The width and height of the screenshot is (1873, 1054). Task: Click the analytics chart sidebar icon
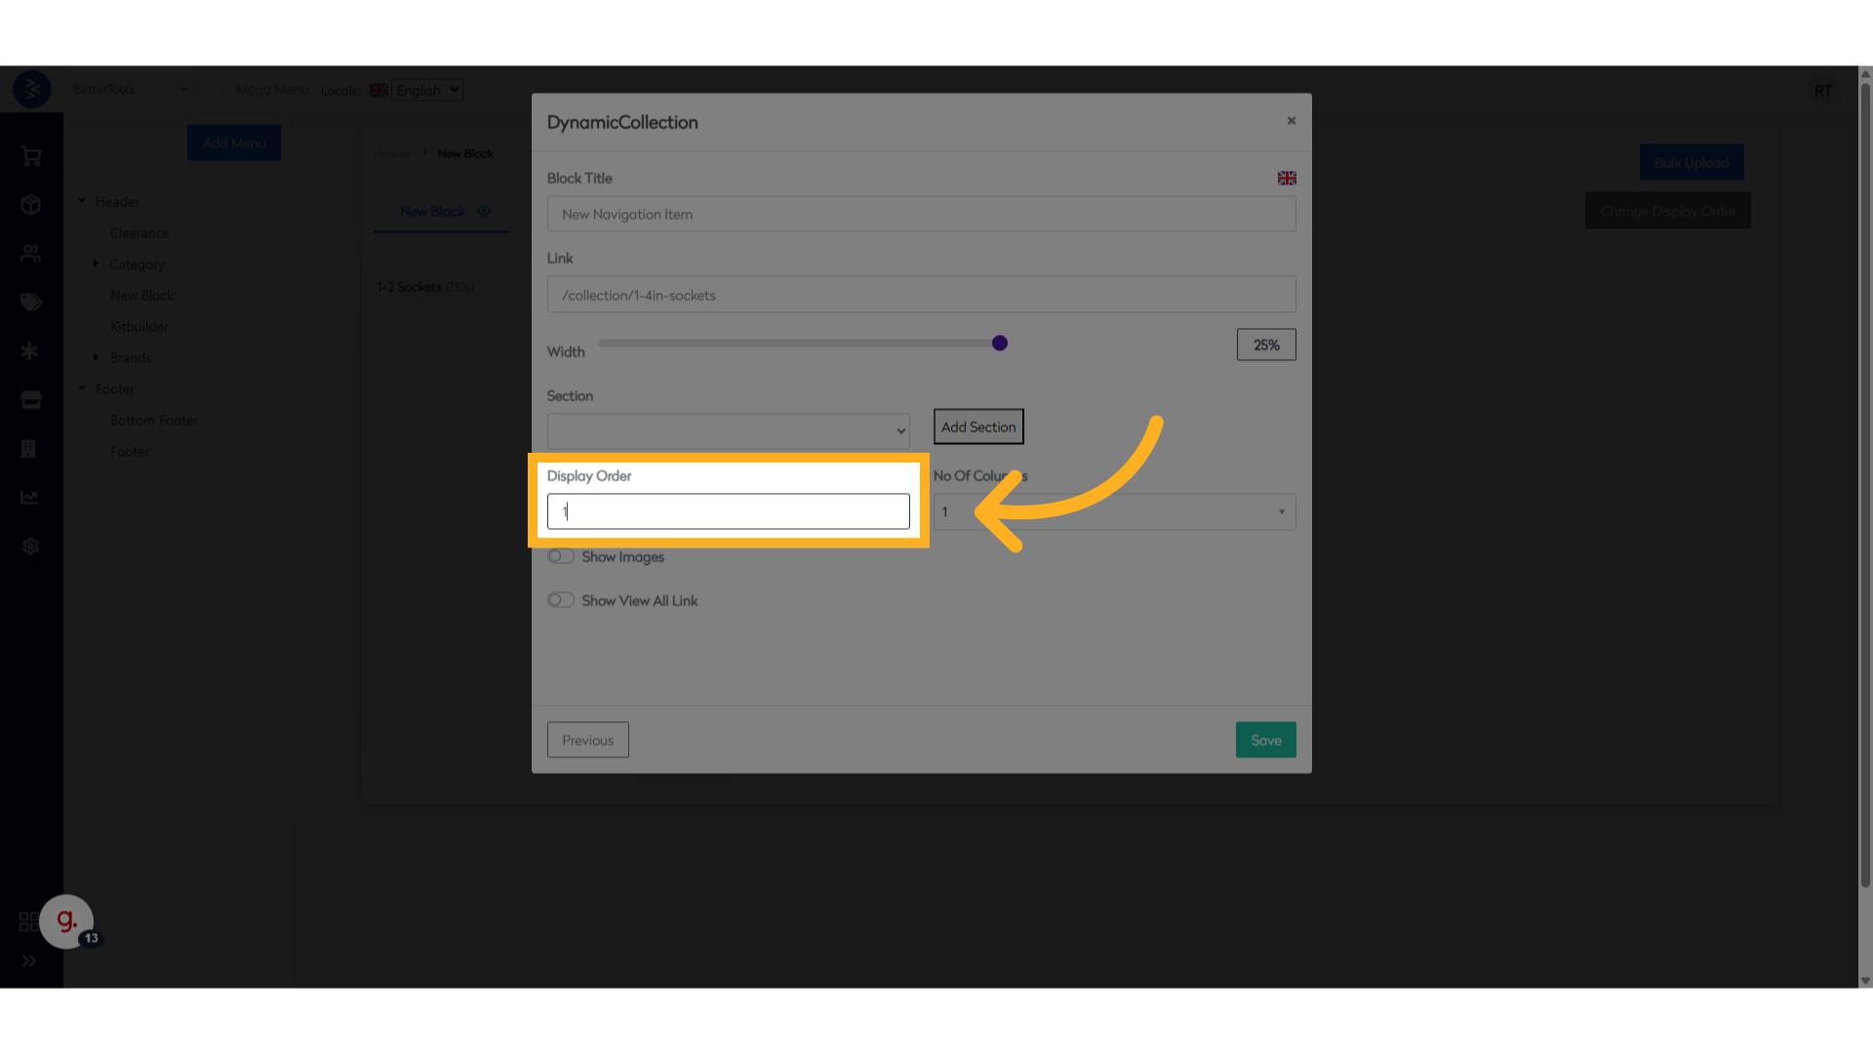click(30, 498)
